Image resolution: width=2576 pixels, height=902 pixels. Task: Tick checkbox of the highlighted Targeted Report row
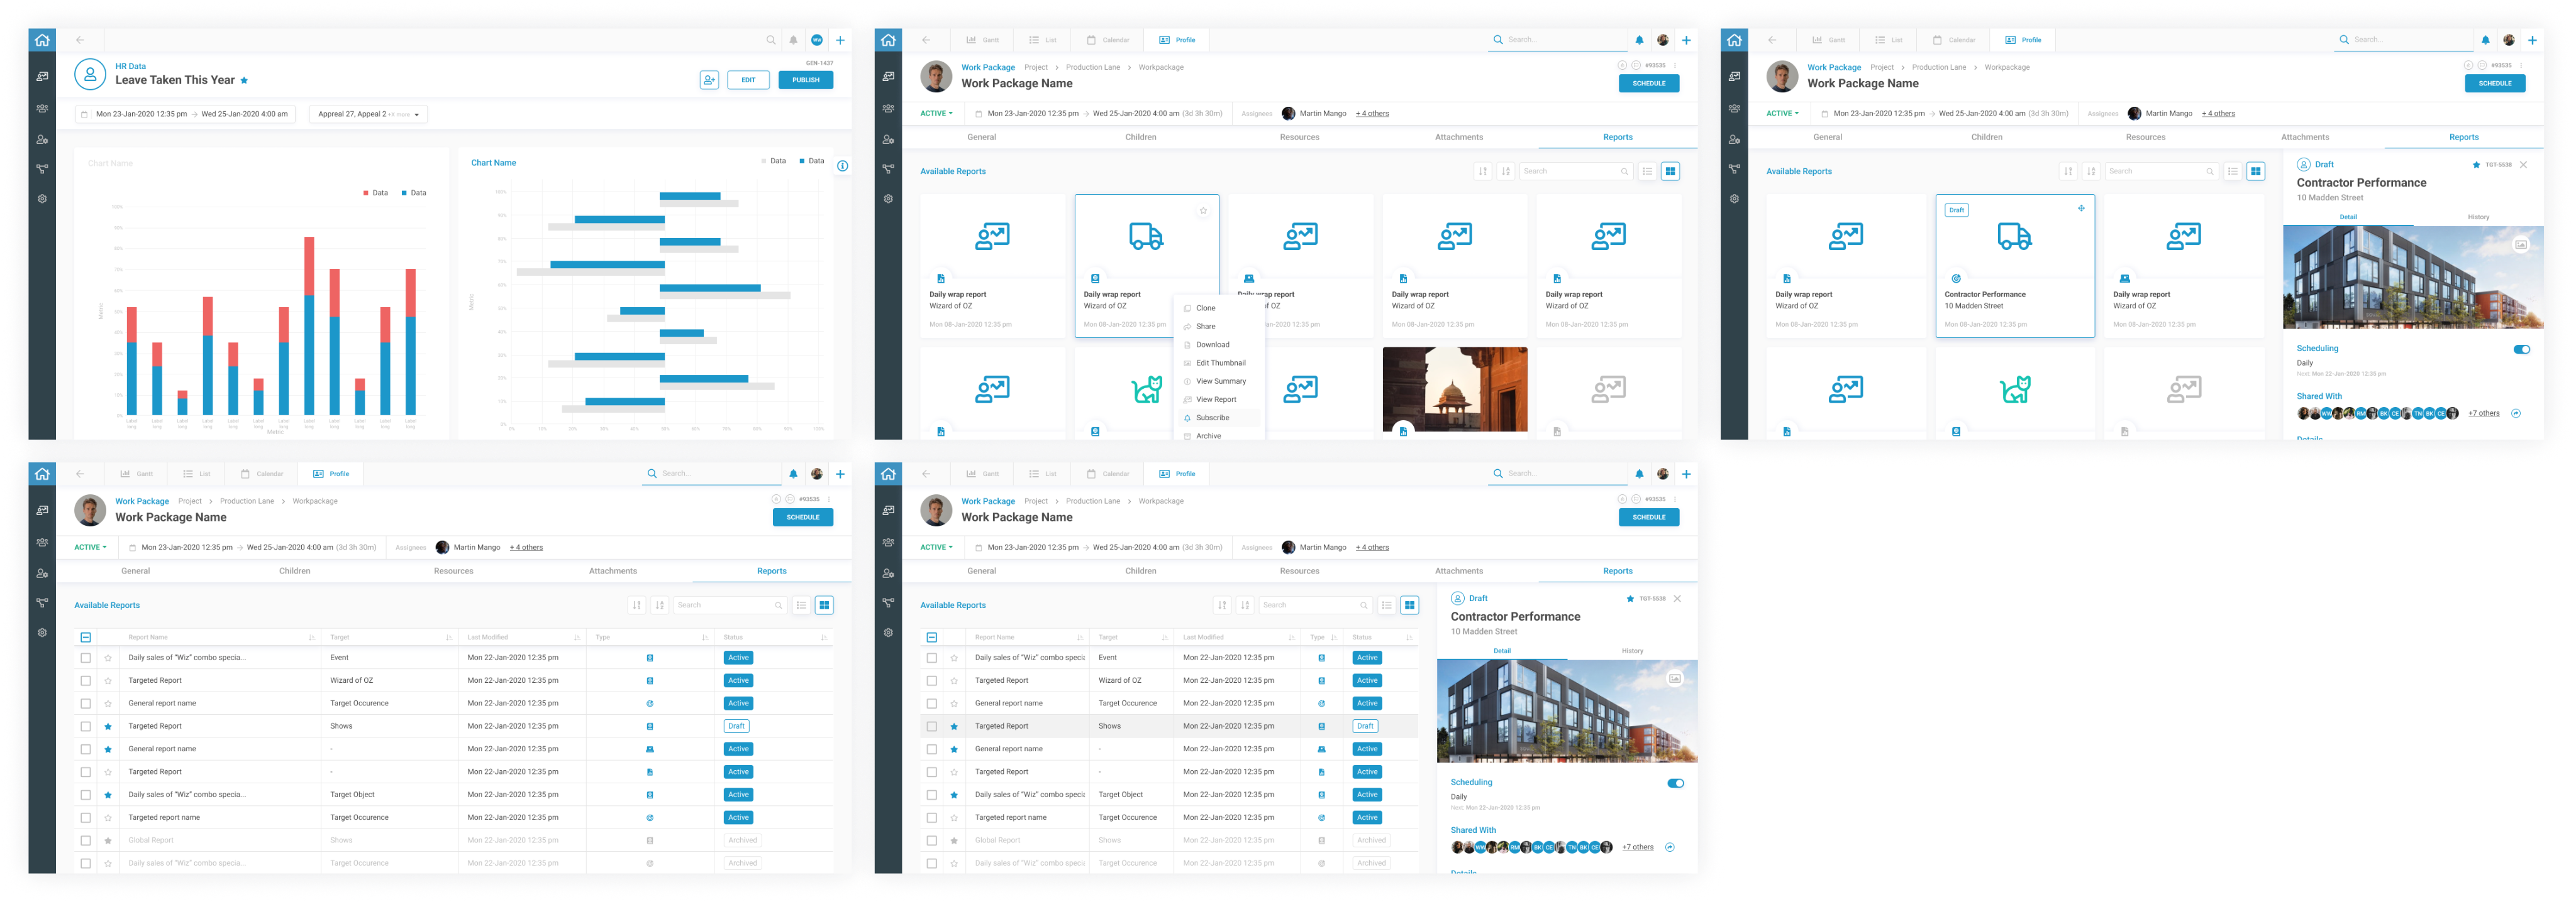tap(932, 726)
